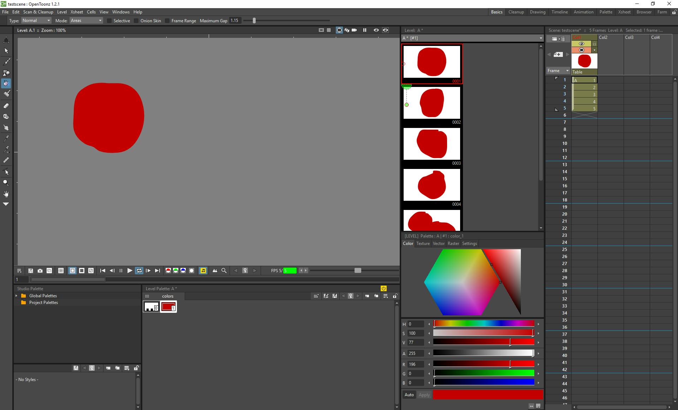678x410 pixels.
Task: Select the red swatch in the Level Palette
Action: (x=168, y=307)
